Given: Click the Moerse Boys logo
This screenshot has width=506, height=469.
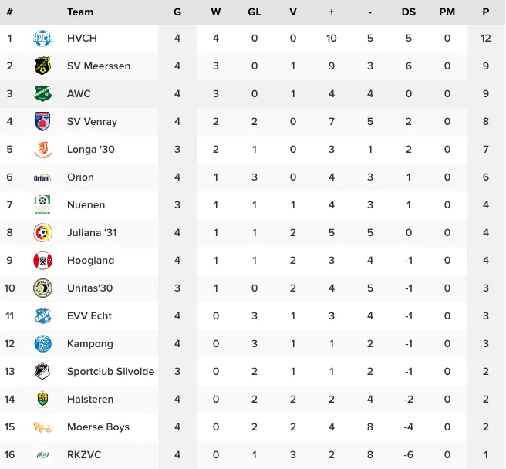Looking at the screenshot, I should click(x=42, y=427).
